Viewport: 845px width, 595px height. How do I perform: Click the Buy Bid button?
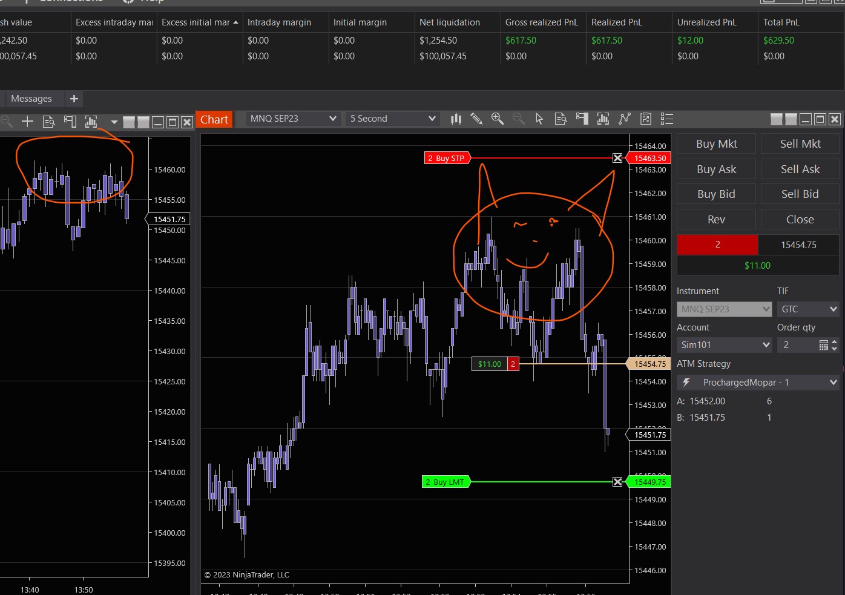(x=717, y=194)
